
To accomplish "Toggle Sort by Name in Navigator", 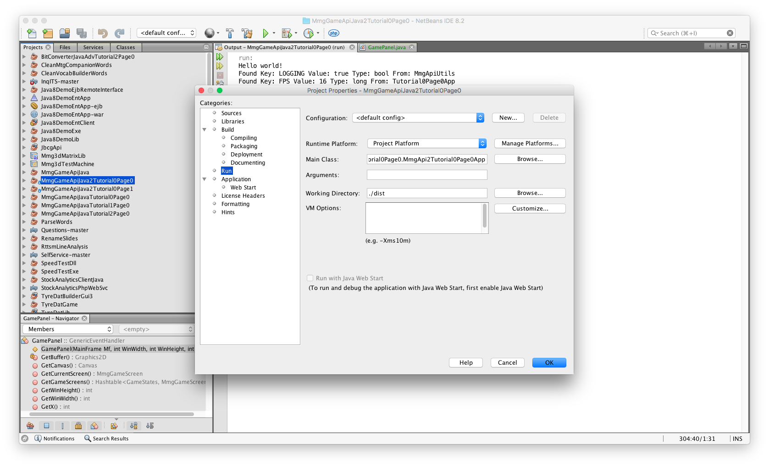I will click(133, 426).
